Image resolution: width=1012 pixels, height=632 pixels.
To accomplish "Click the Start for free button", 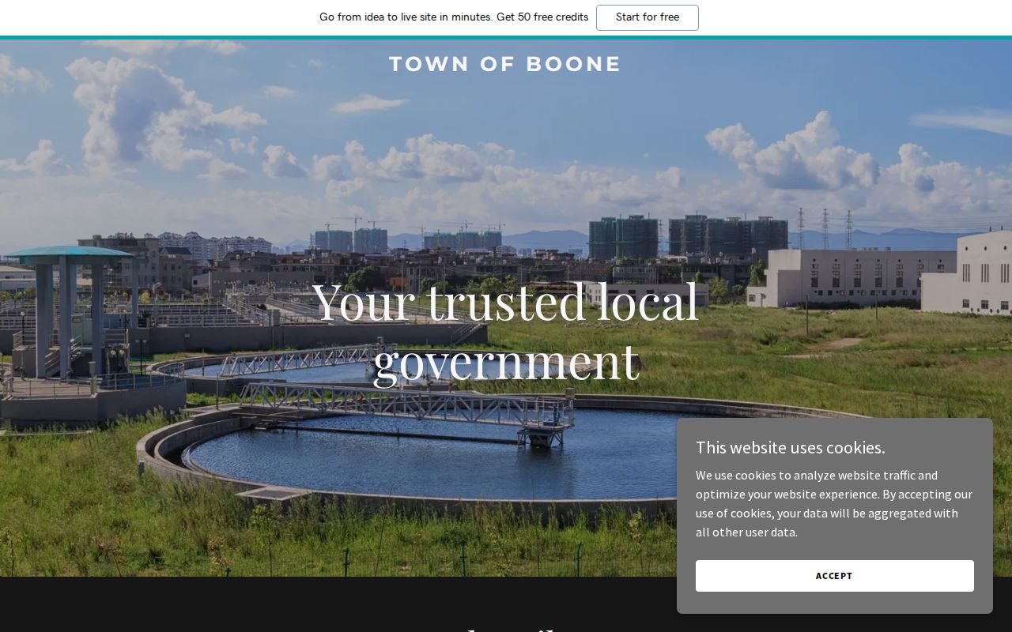I will click(x=647, y=17).
